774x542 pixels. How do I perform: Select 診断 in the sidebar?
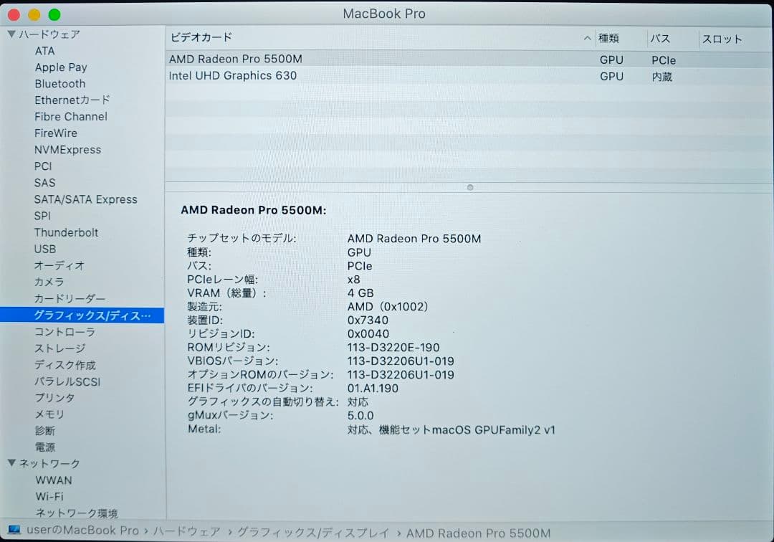click(44, 431)
